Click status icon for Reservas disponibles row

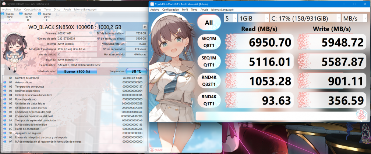5,91
